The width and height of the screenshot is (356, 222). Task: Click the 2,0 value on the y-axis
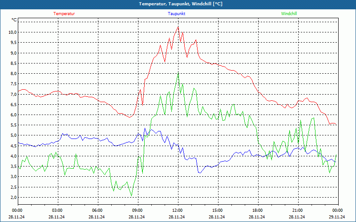13,198
